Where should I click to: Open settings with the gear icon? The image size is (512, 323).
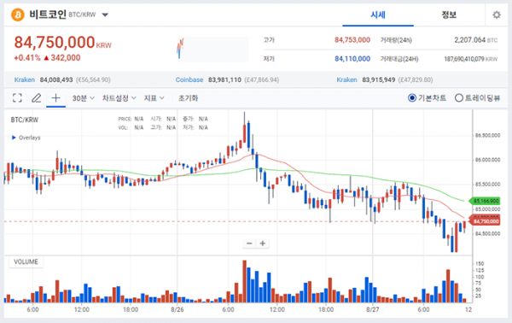tap(497, 15)
